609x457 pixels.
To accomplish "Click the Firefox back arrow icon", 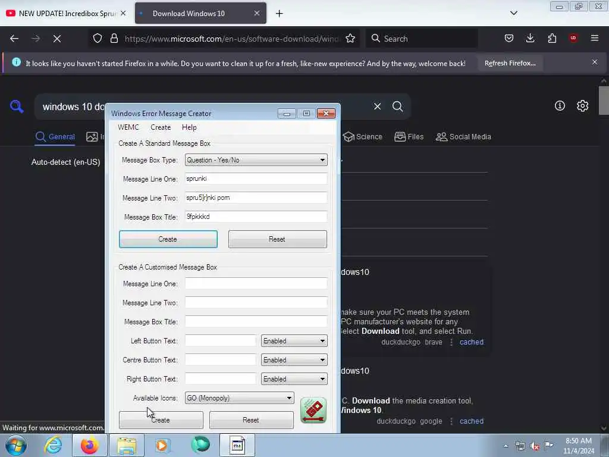I will pyautogui.click(x=14, y=39).
